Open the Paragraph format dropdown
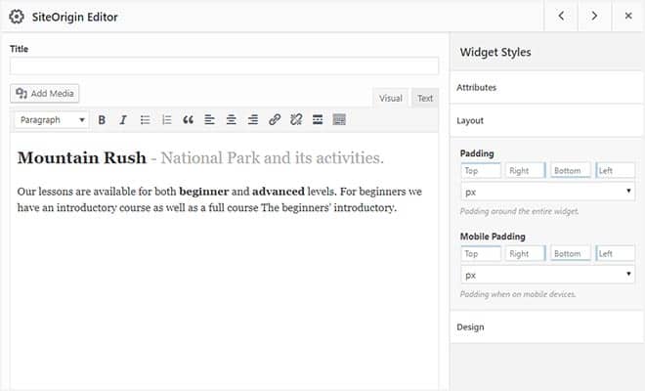645x391 pixels. [52, 120]
